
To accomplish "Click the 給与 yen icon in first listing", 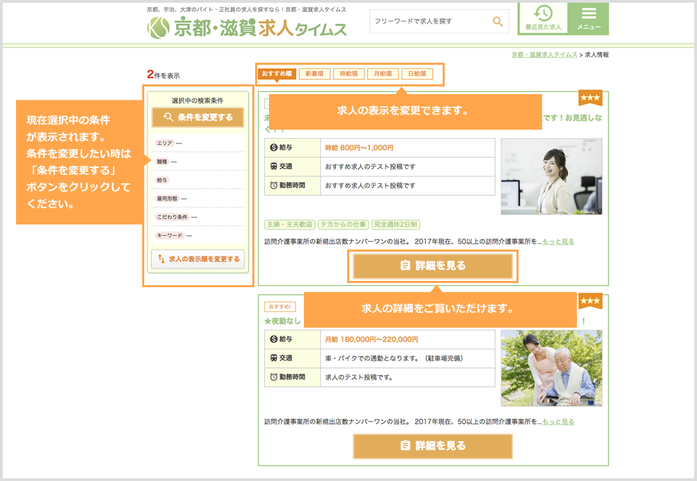I will click(x=273, y=148).
